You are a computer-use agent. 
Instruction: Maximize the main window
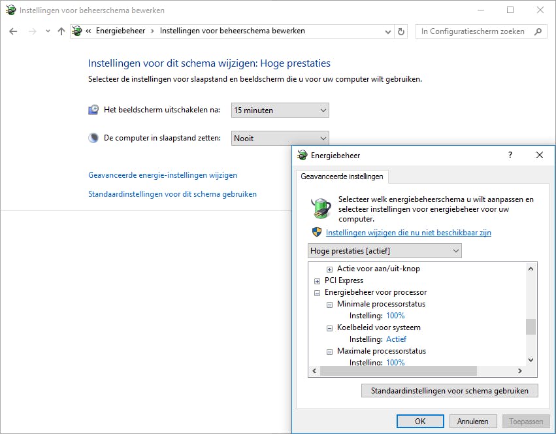click(510, 10)
